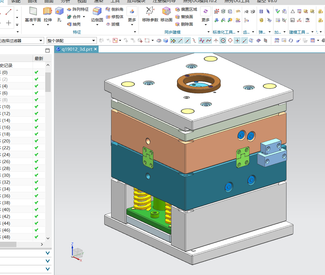Open the 整个装配 selection scope dropdown

click(x=94, y=41)
